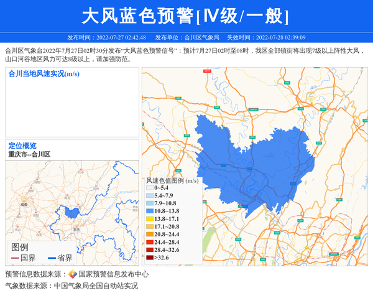This screenshot has width=373, height=293.
Task: Select the 0~5.4 wind speed swatch
Action: pos(149,187)
